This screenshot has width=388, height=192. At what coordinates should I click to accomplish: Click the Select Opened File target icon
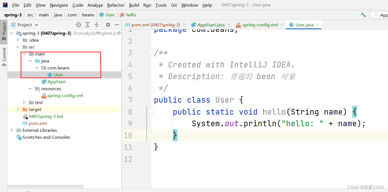(x=79, y=25)
